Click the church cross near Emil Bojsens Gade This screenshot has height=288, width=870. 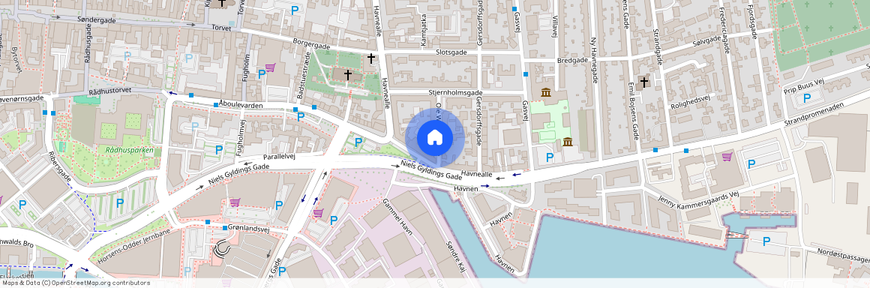click(x=643, y=82)
